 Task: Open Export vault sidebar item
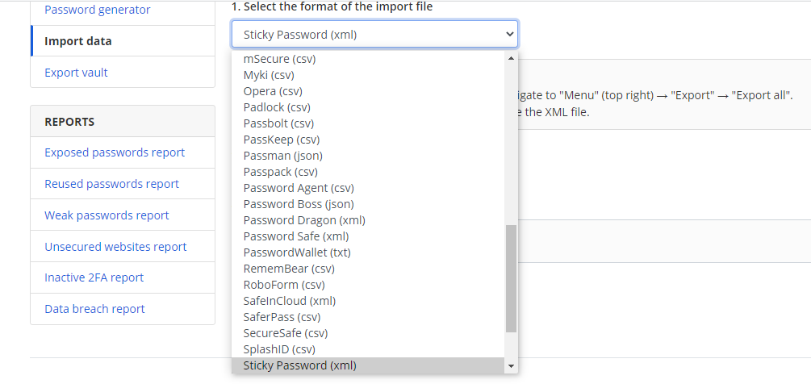(x=76, y=73)
